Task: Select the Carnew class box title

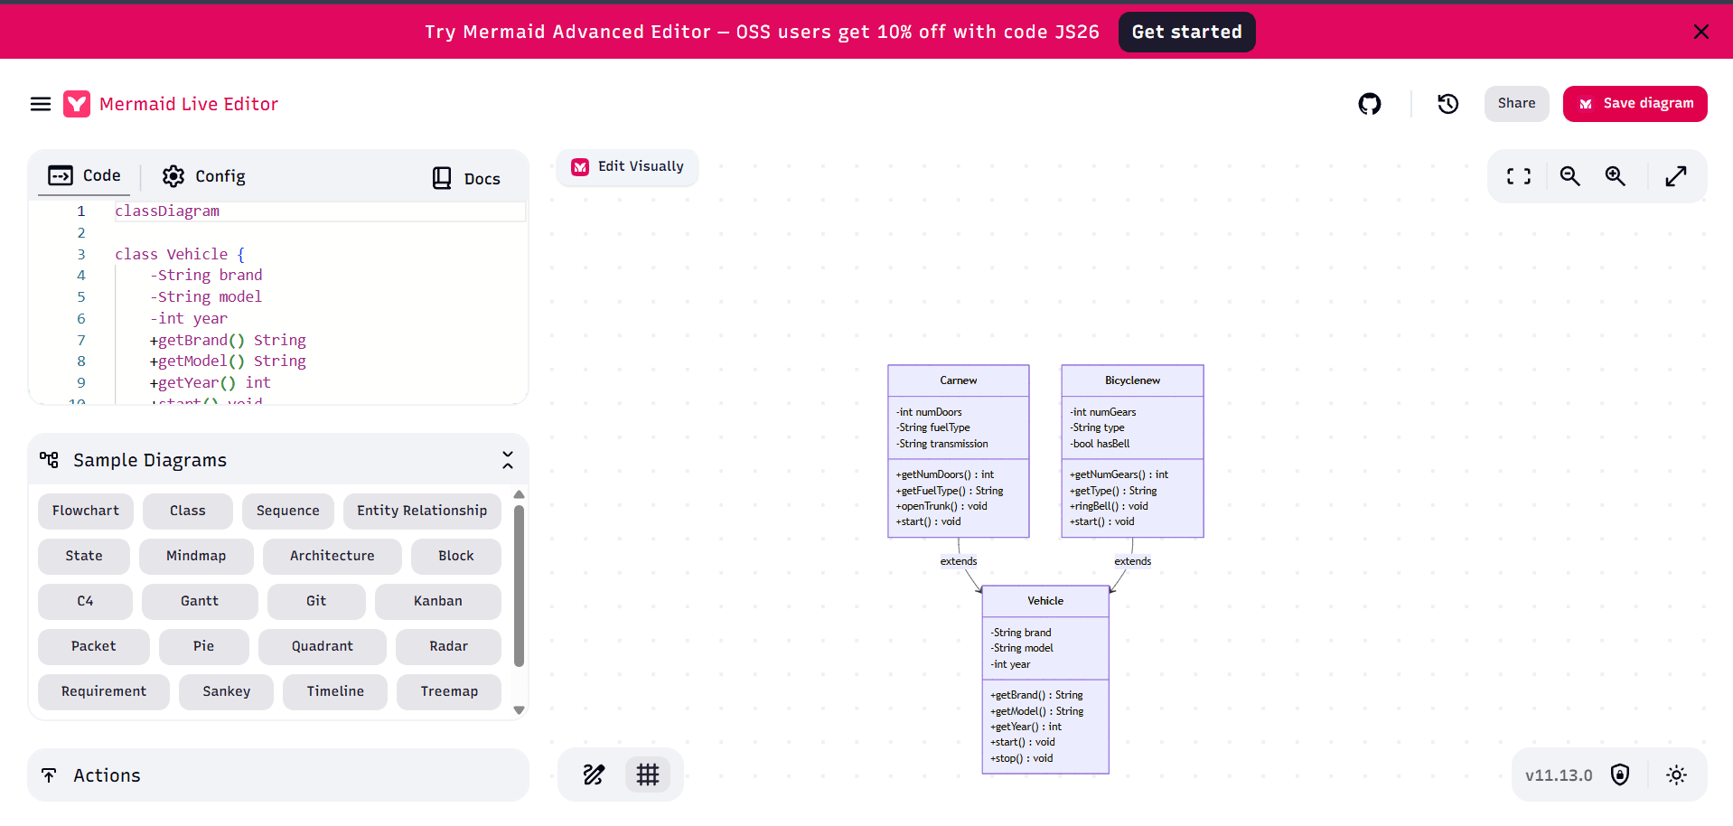Action: (959, 380)
